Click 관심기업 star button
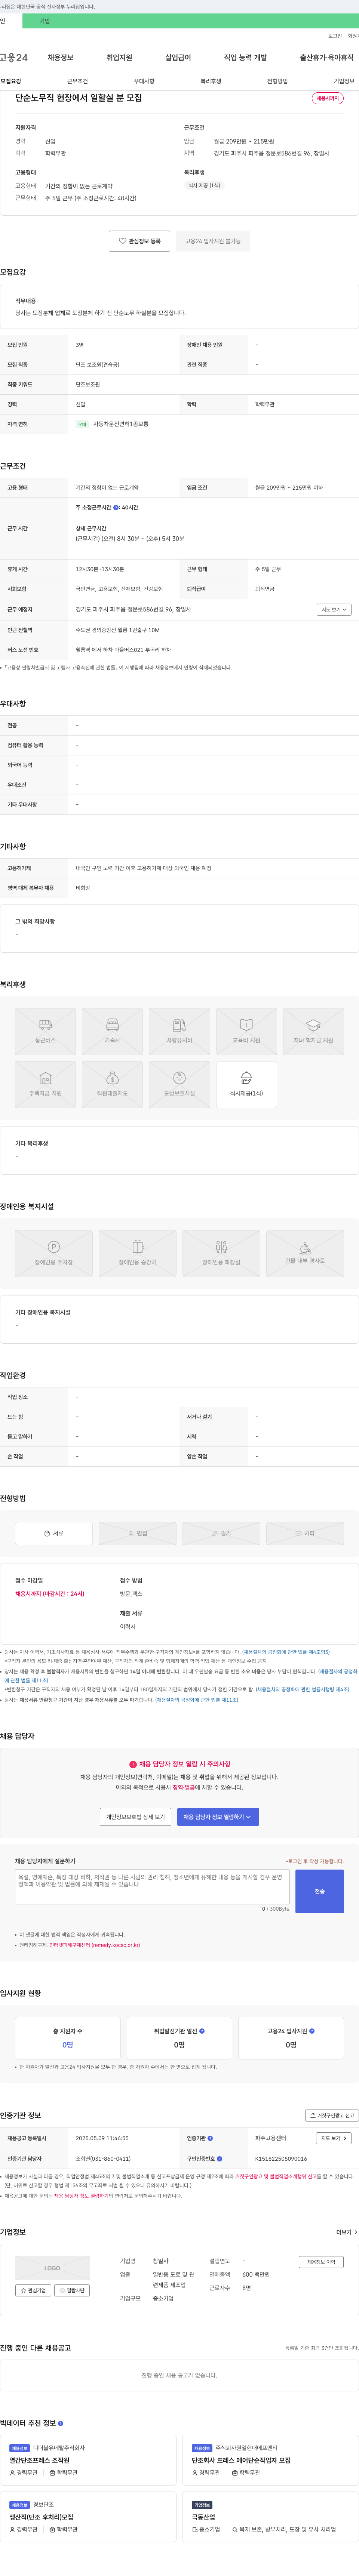This screenshot has height=2576, width=359. pyautogui.click(x=33, y=2290)
